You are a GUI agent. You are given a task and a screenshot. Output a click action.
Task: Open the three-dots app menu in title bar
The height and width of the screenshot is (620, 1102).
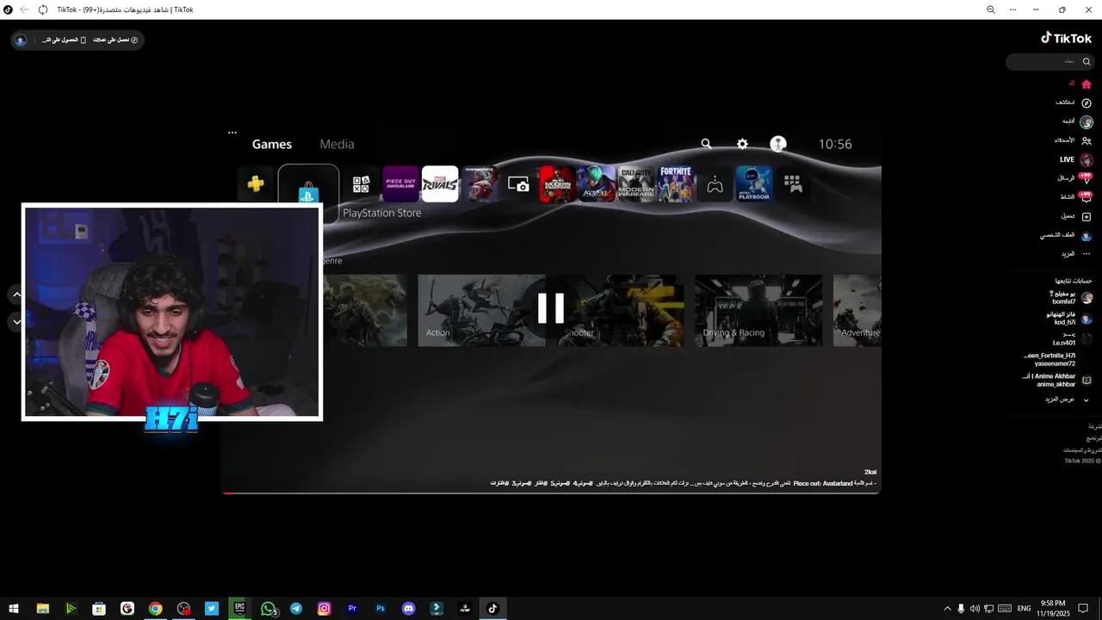(x=1012, y=9)
